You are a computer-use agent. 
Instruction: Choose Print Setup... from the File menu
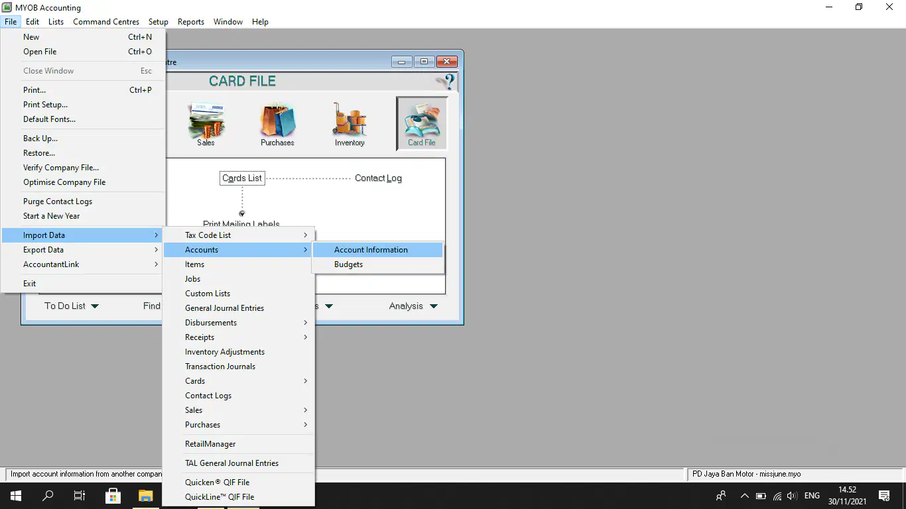(83, 105)
